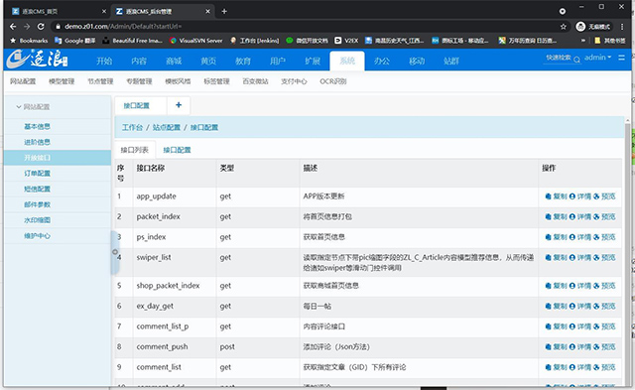The width and height of the screenshot is (635, 390).
Task: Open 站群 in the top navigation
Action: click(451, 61)
